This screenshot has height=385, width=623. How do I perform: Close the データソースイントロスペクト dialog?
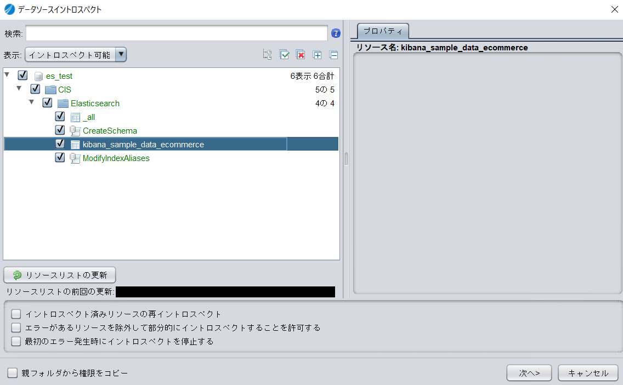click(x=614, y=9)
